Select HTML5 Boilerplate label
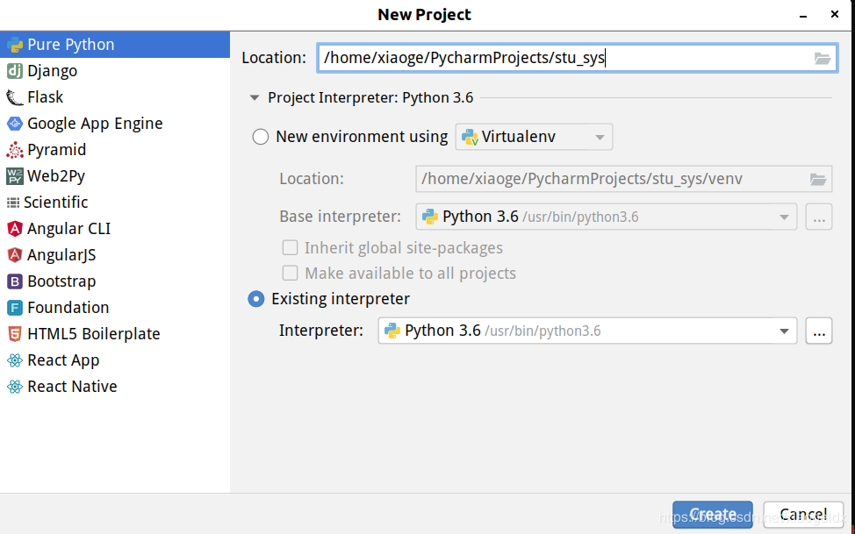Viewport: 855px width, 534px height. (94, 334)
